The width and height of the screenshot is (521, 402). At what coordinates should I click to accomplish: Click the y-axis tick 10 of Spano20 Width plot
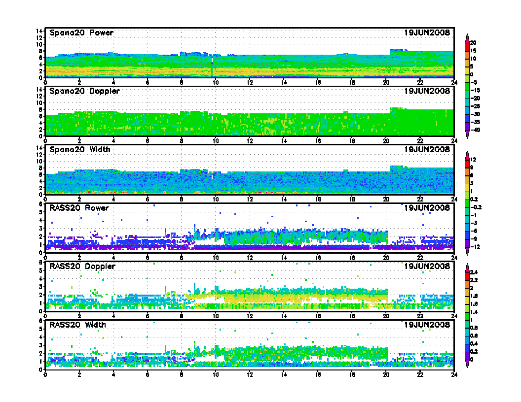[39, 161]
